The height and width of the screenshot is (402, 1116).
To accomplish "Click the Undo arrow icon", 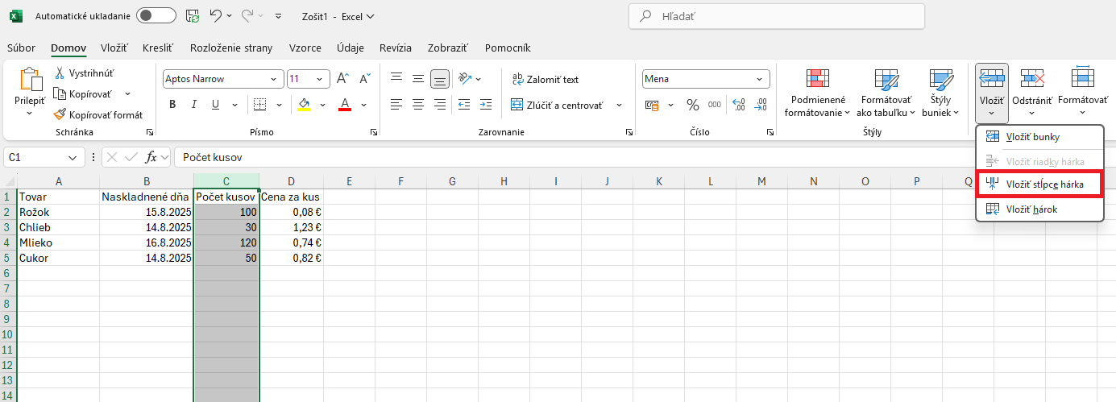I will coord(215,15).
